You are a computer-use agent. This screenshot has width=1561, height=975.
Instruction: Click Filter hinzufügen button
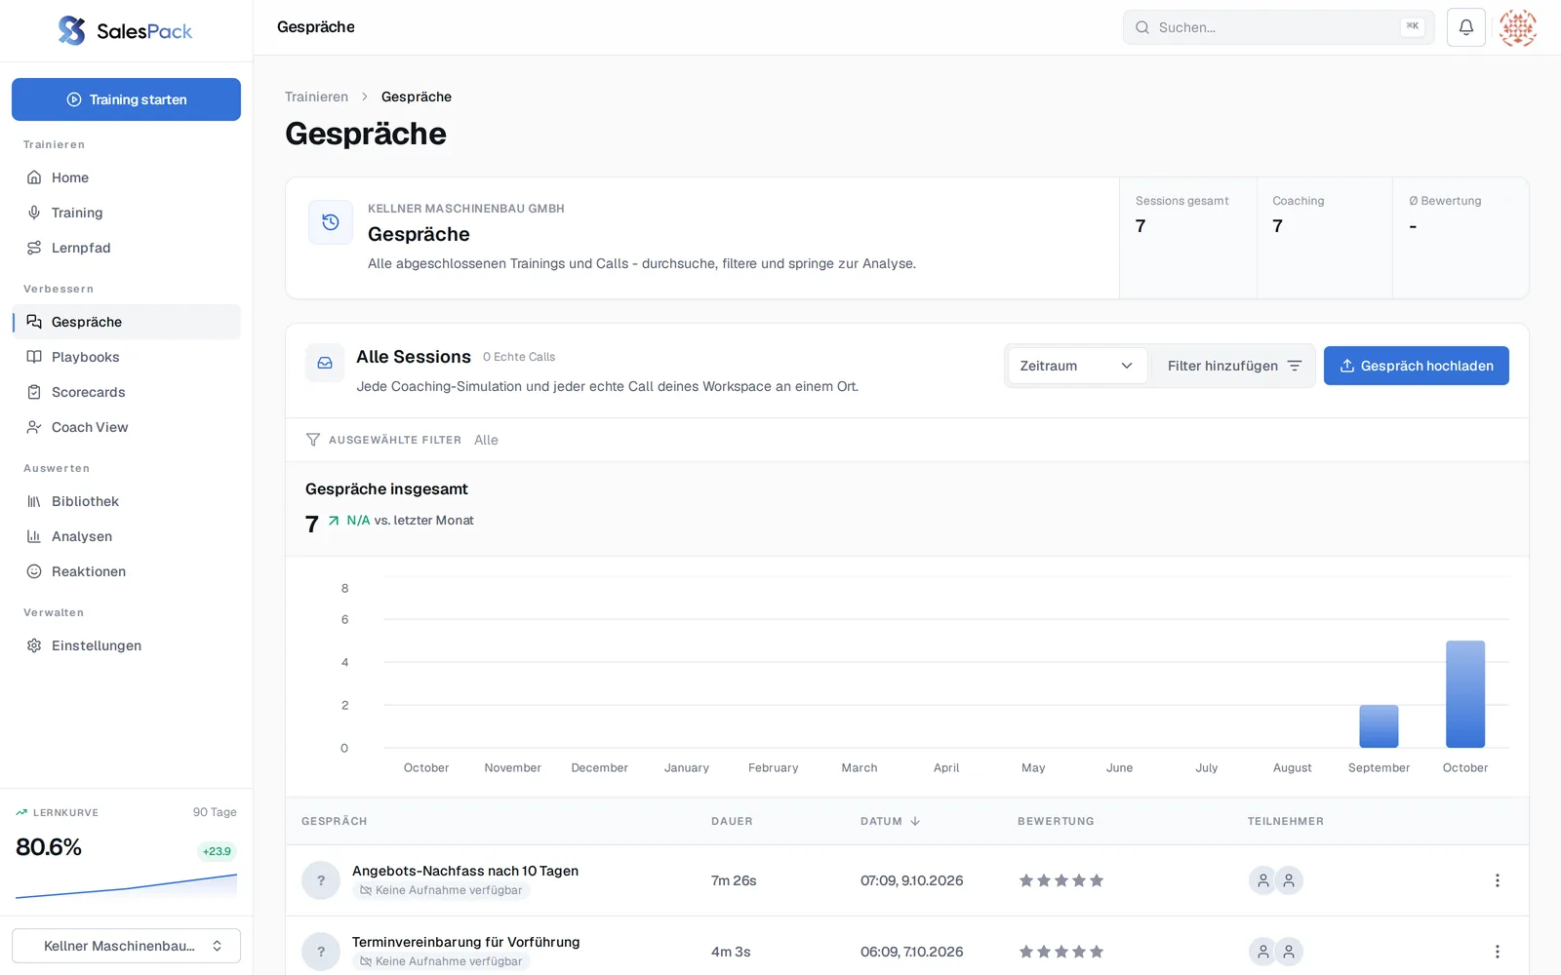1234,366
